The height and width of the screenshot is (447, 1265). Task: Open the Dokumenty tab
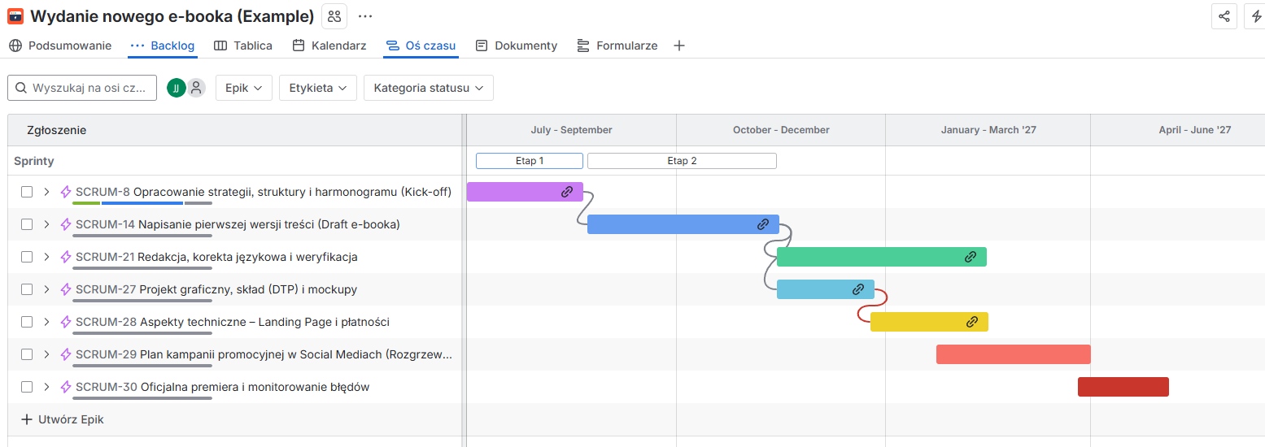coord(517,46)
